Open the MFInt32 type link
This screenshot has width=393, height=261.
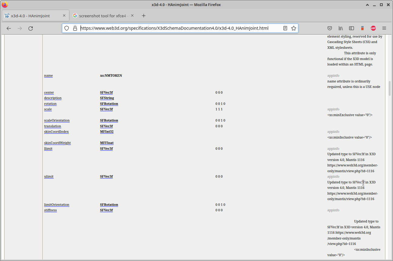click(107, 132)
